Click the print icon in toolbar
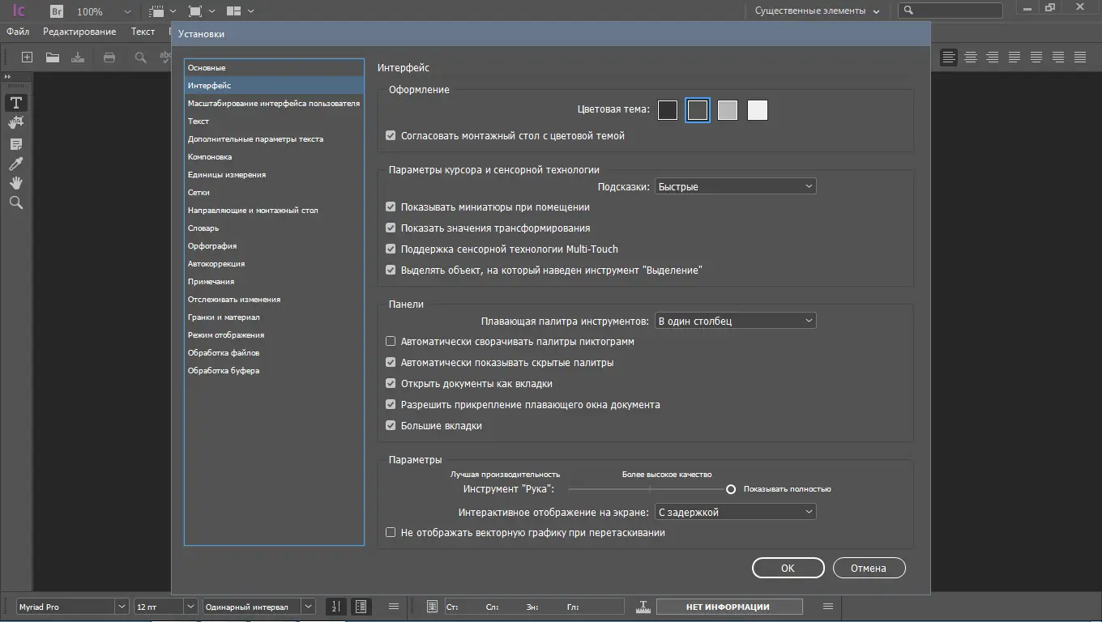The image size is (1102, 622). pyautogui.click(x=109, y=58)
